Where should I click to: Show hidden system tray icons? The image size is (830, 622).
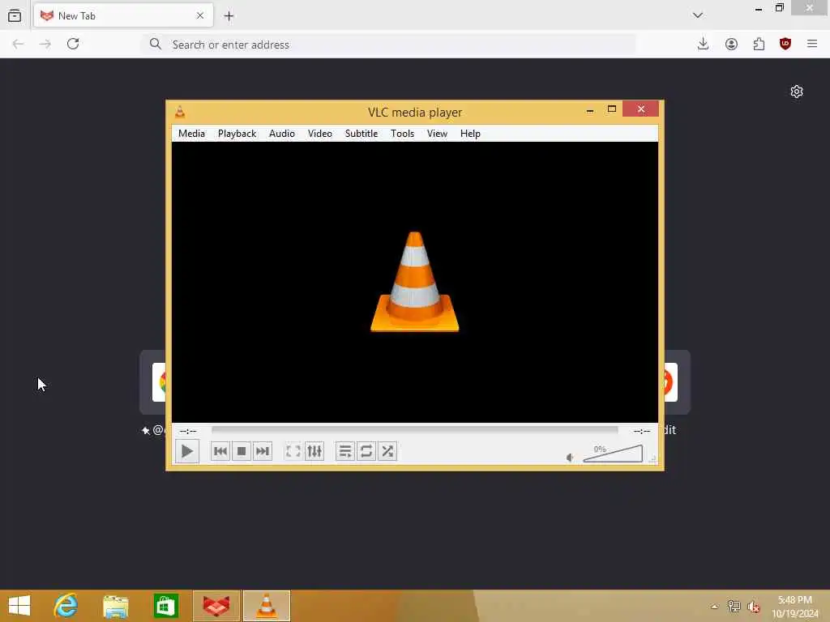(714, 607)
